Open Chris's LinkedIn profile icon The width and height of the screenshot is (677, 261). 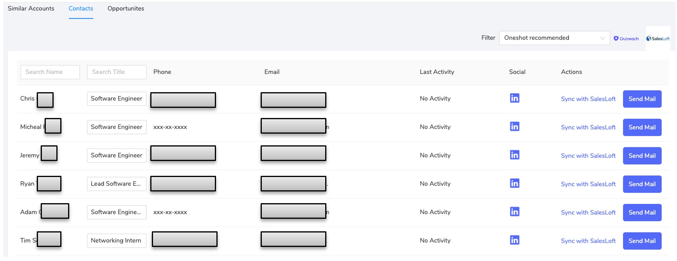tap(515, 98)
